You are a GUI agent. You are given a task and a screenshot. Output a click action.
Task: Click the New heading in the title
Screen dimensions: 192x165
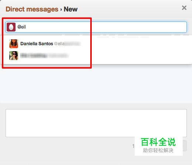point(71,9)
